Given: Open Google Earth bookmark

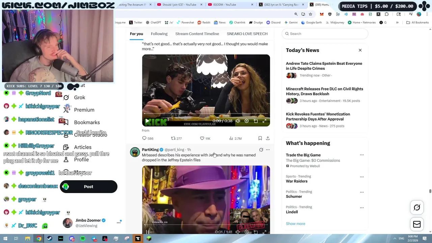Looking at the screenshot, I should [312, 23].
